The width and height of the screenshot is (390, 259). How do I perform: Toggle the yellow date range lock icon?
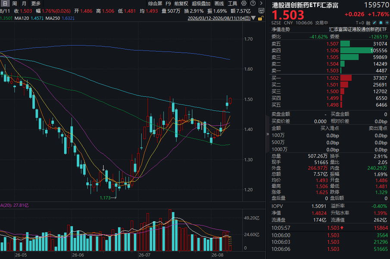click(x=260, y=18)
